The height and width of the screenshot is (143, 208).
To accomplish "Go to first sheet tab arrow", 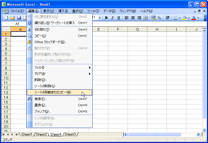I will pyautogui.click(x=3, y=135).
